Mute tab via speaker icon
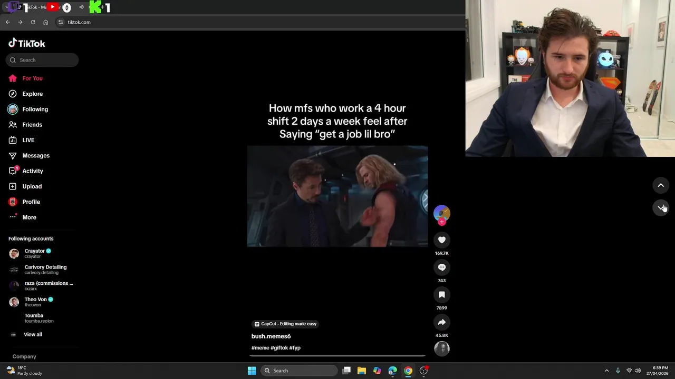 [81, 7]
